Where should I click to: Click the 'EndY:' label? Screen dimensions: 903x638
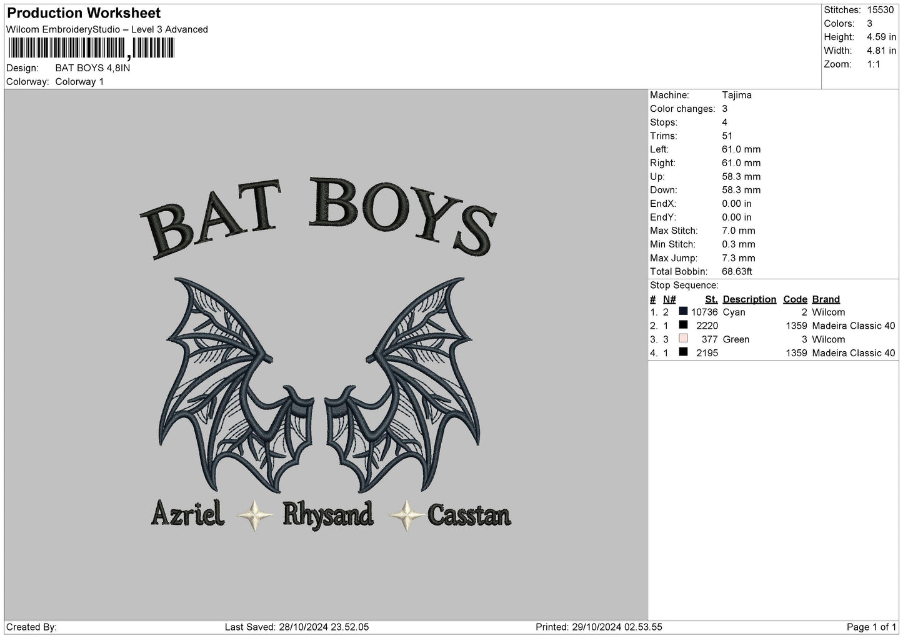[663, 217]
